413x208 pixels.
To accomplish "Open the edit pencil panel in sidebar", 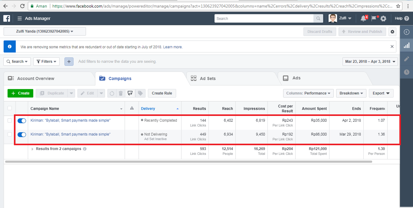I will (x=407, y=59).
